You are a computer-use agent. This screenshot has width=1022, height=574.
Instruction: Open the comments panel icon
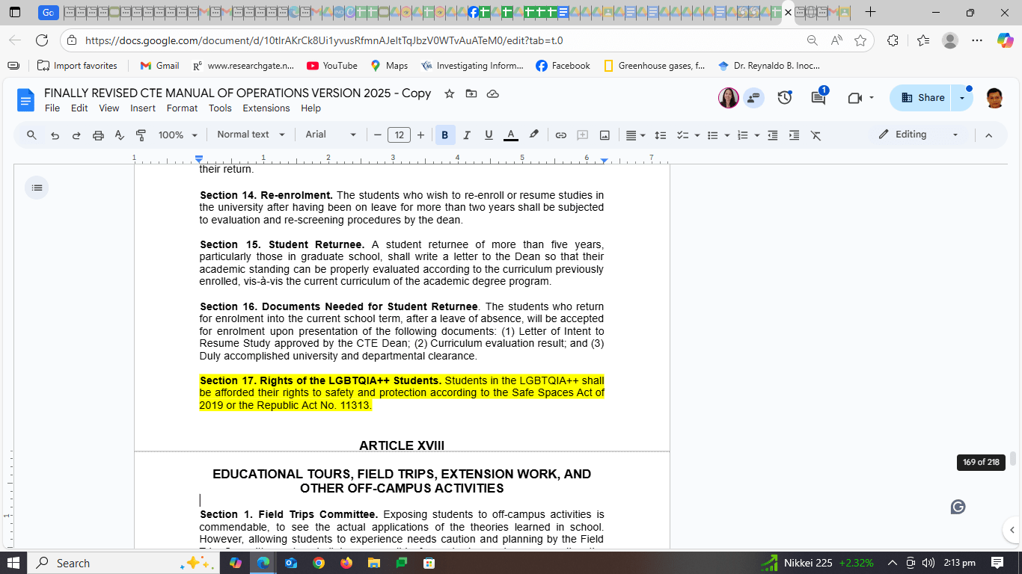click(x=818, y=98)
